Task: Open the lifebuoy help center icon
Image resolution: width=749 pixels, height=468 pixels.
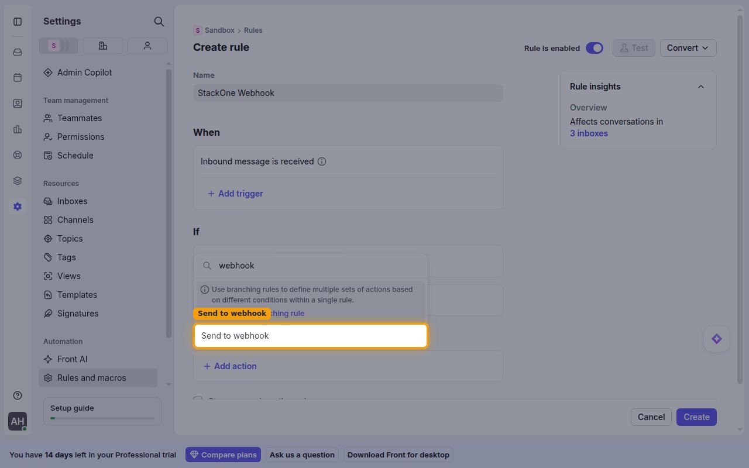Action: click(x=18, y=155)
